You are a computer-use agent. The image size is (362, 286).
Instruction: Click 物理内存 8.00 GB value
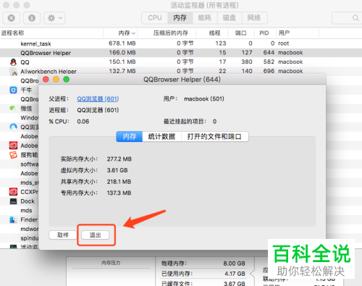click(x=234, y=264)
